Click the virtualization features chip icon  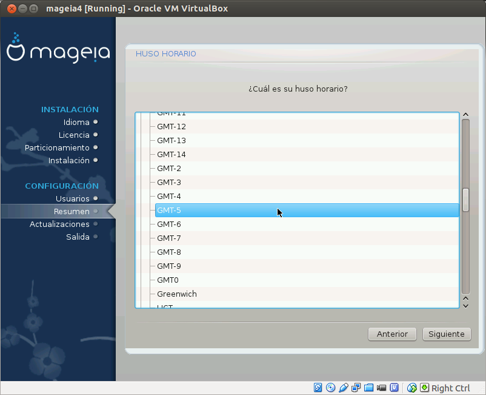pos(394,388)
